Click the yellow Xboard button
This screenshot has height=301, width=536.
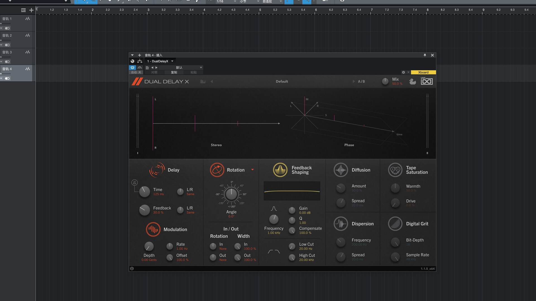(x=423, y=72)
